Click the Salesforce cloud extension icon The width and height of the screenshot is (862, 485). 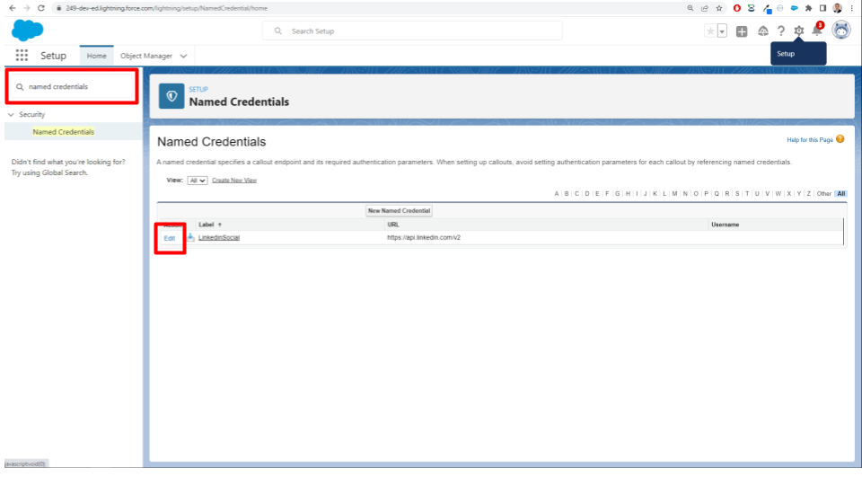pyautogui.click(x=795, y=8)
